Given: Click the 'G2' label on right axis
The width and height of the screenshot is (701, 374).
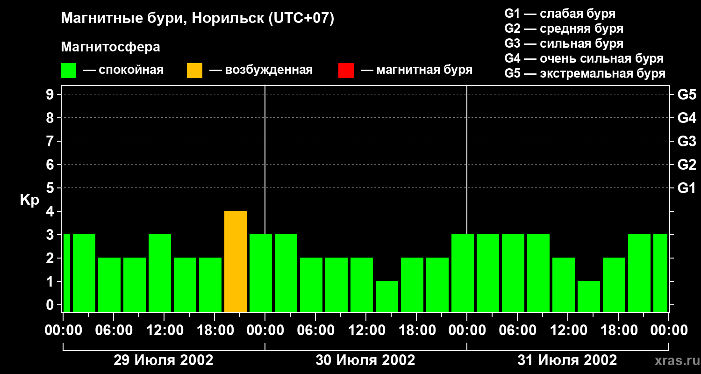Looking at the screenshot, I should pyautogui.click(x=687, y=165).
